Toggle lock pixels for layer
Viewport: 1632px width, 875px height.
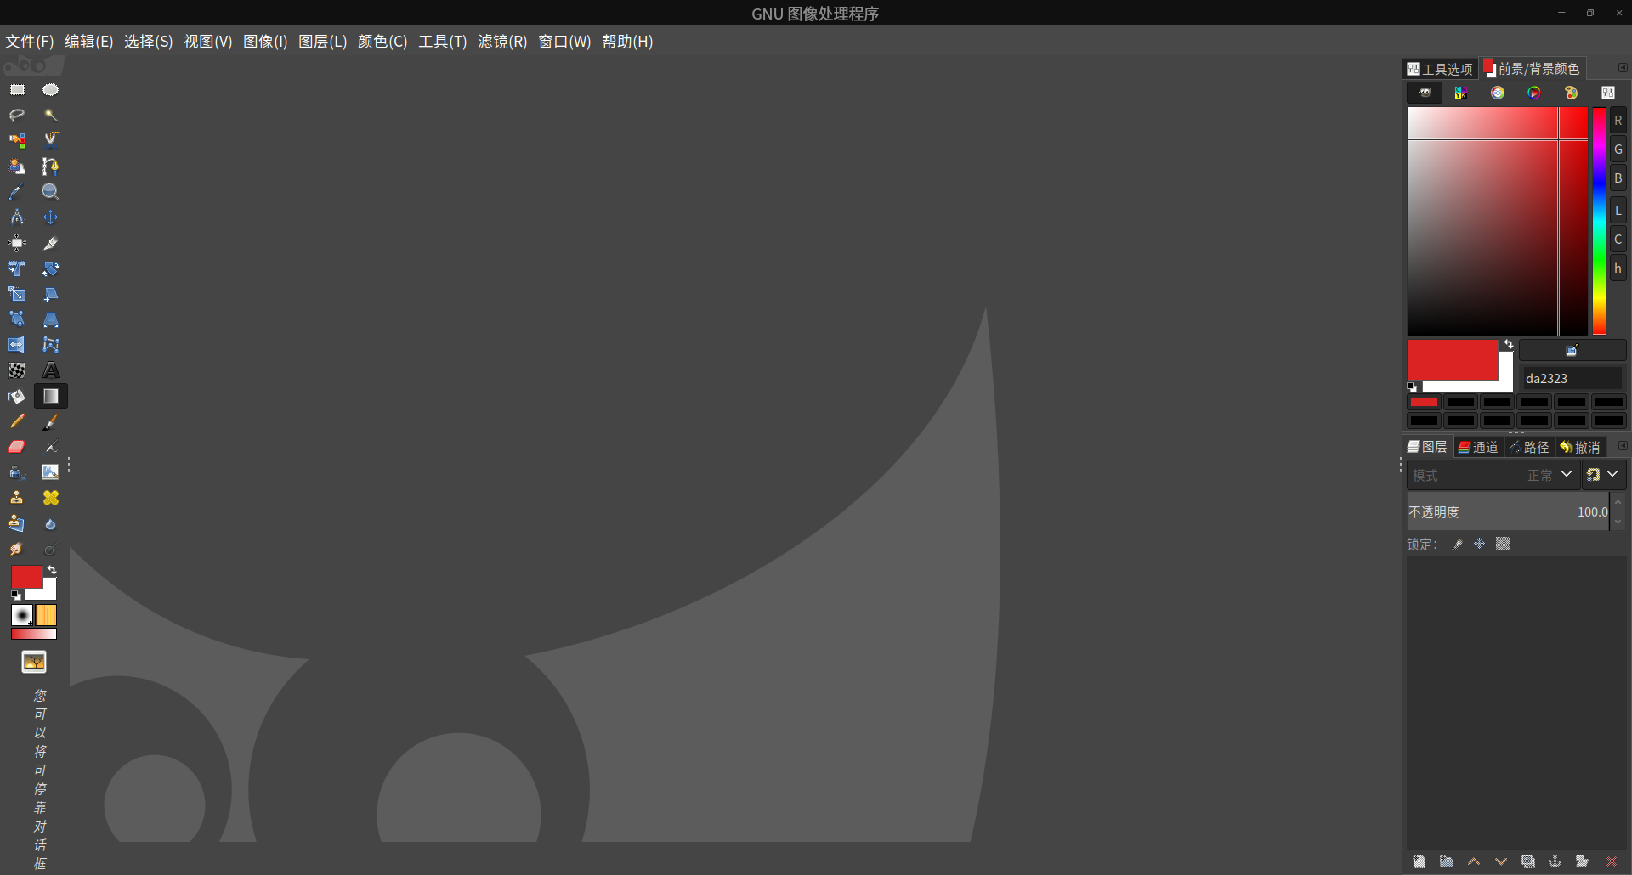point(1458,545)
